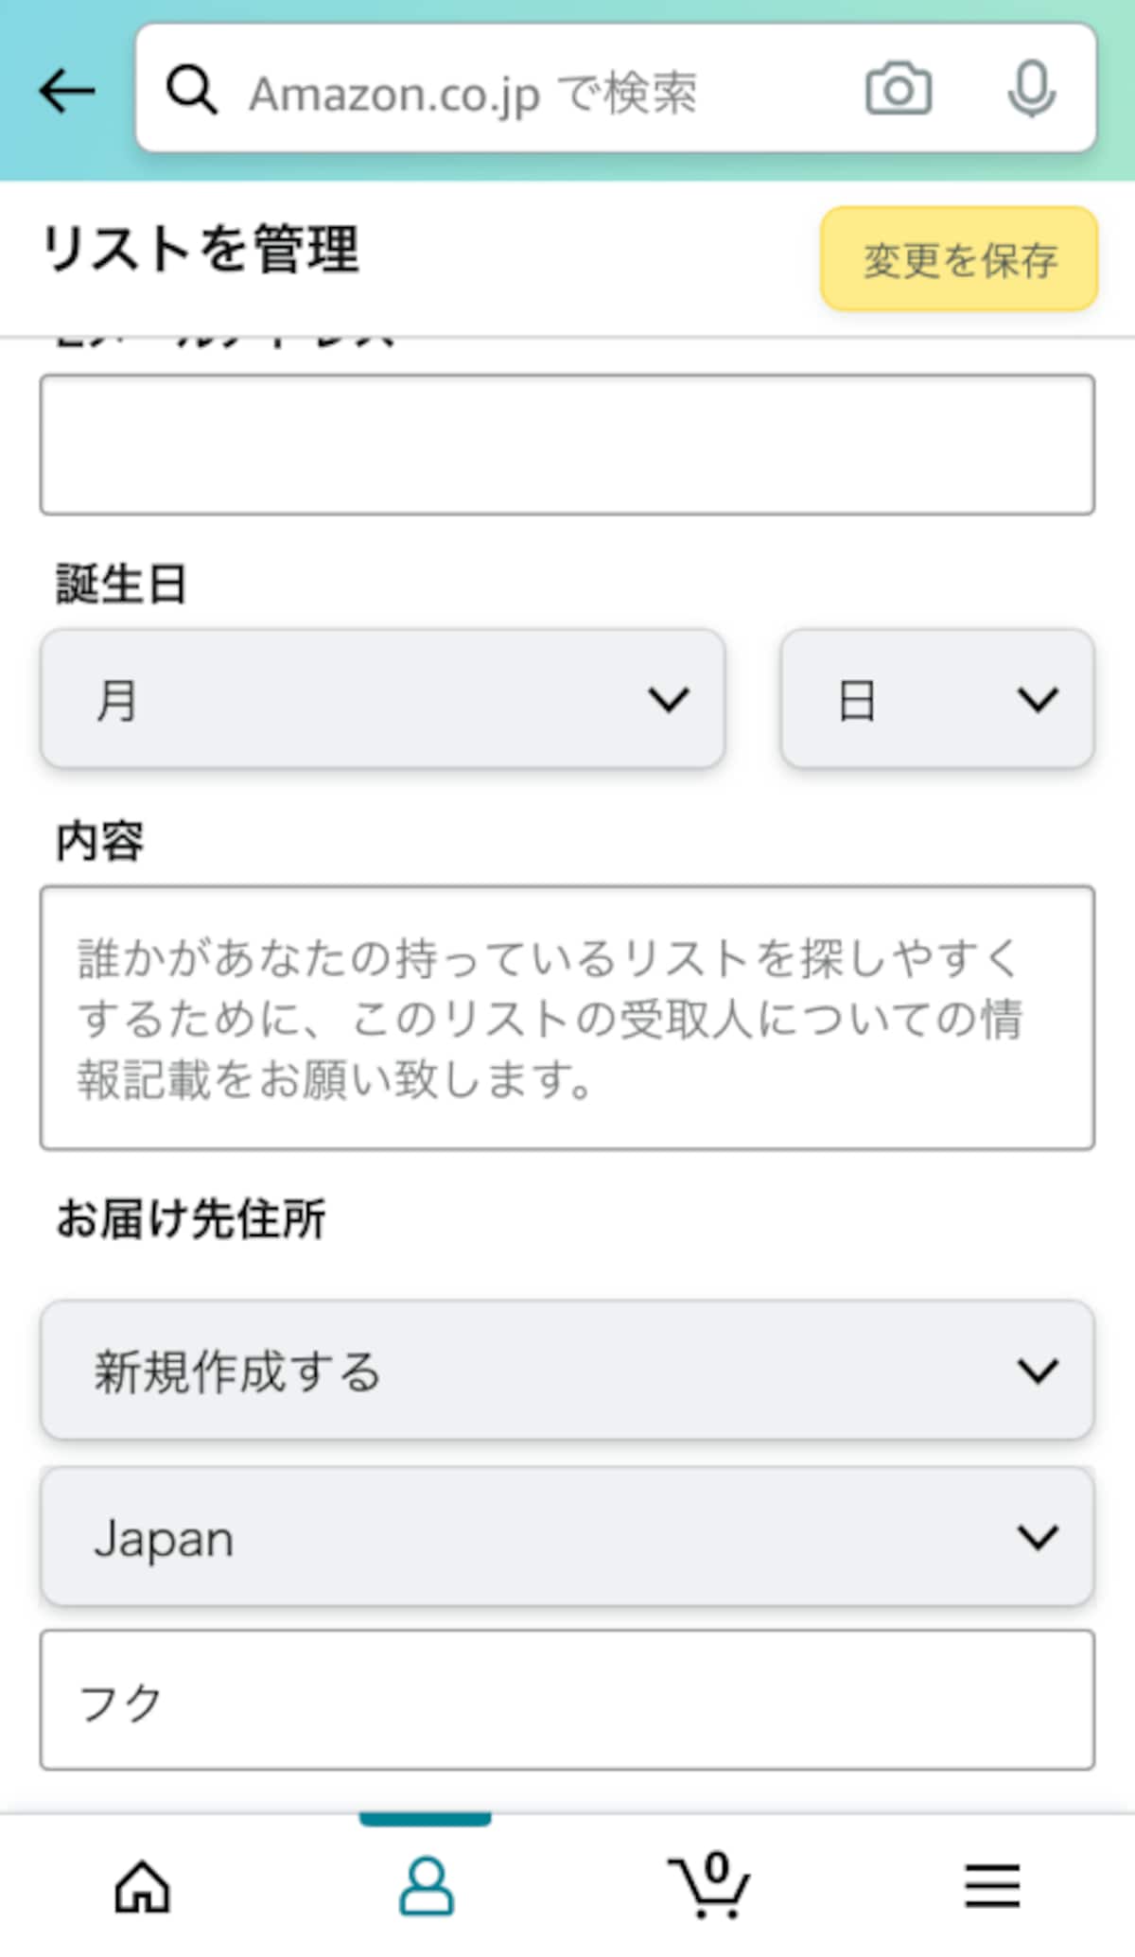The height and width of the screenshot is (1957, 1135).
Task: Click the name field containing フク
Action: [x=567, y=1700]
